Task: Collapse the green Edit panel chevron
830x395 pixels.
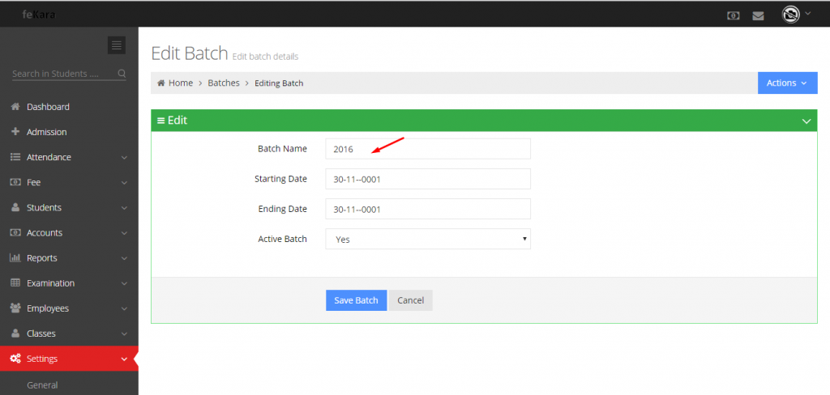Action: click(x=806, y=121)
